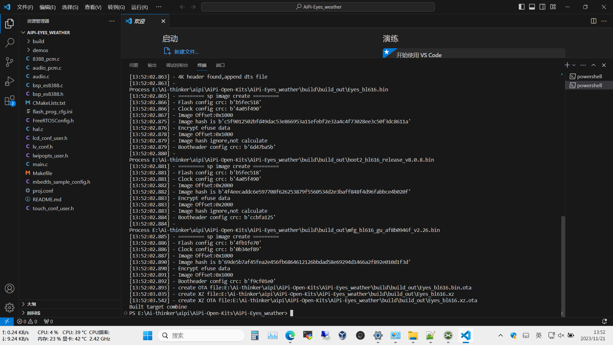Open CMakeLists.txt file
Image resolution: width=613 pixels, height=345 pixels.
pos(70,103)
